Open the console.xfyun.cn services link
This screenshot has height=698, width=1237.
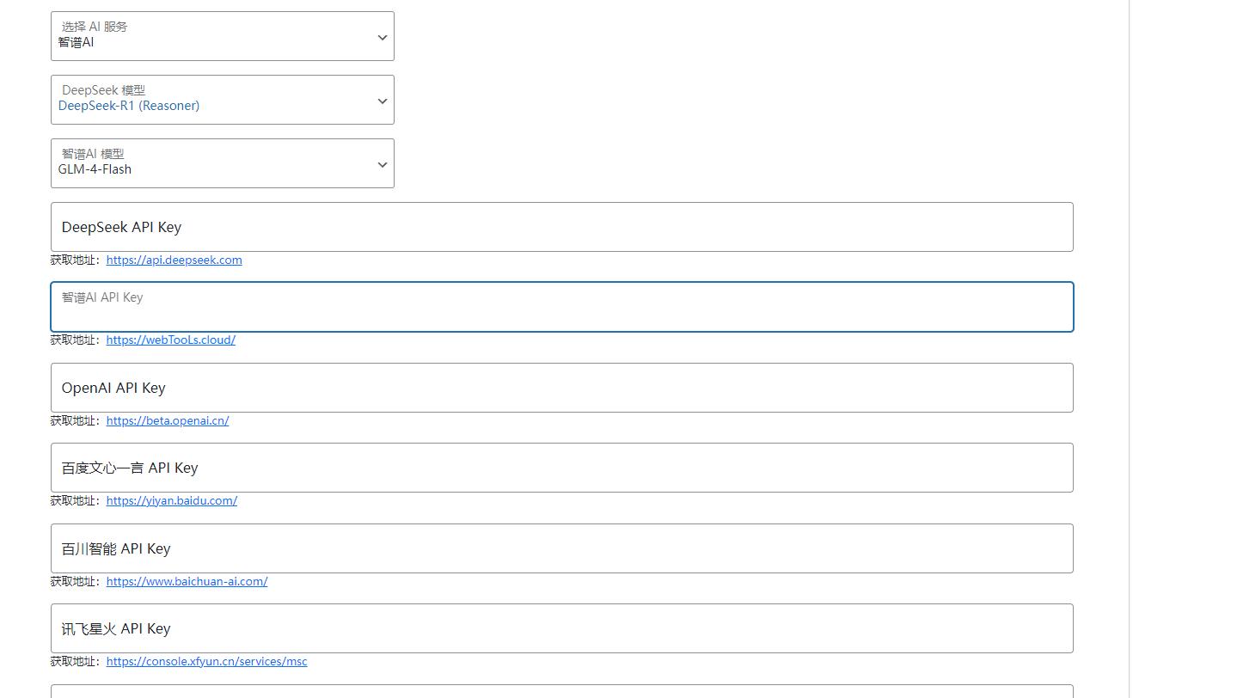[206, 661]
